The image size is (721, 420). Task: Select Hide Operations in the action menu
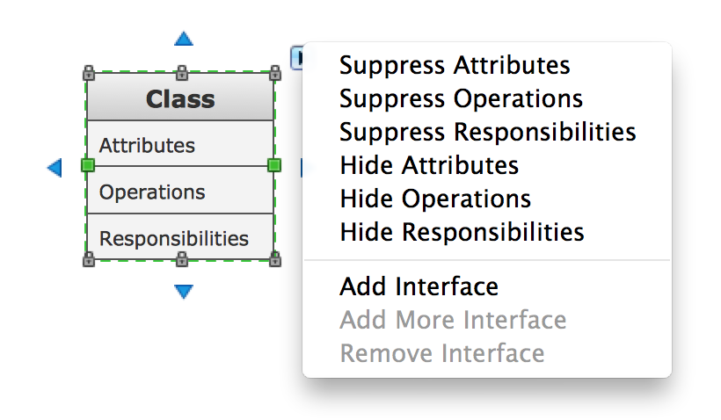(x=435, y=199)
